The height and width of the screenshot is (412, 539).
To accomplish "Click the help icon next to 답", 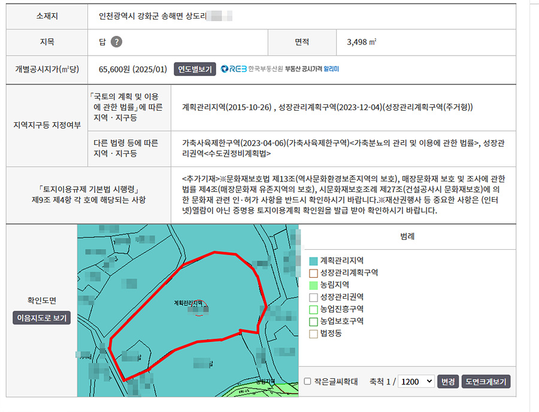I will 117,42.
